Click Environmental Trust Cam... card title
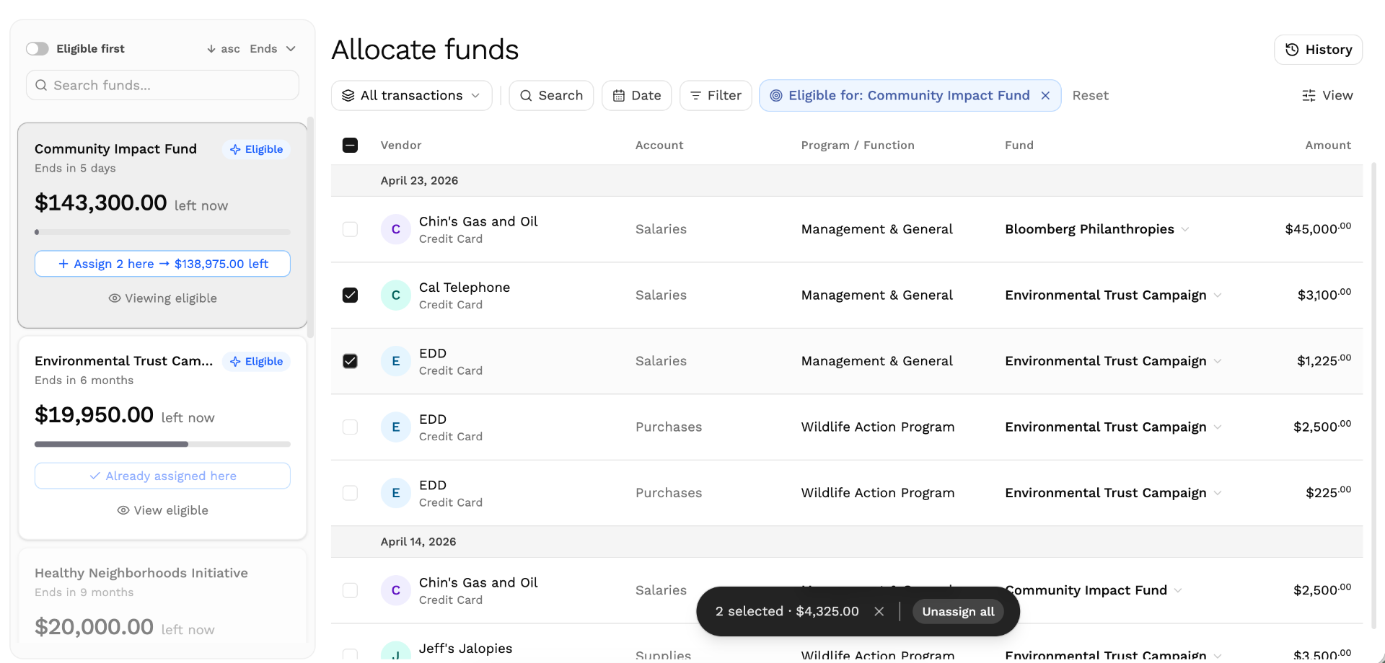 coord(124,361)
